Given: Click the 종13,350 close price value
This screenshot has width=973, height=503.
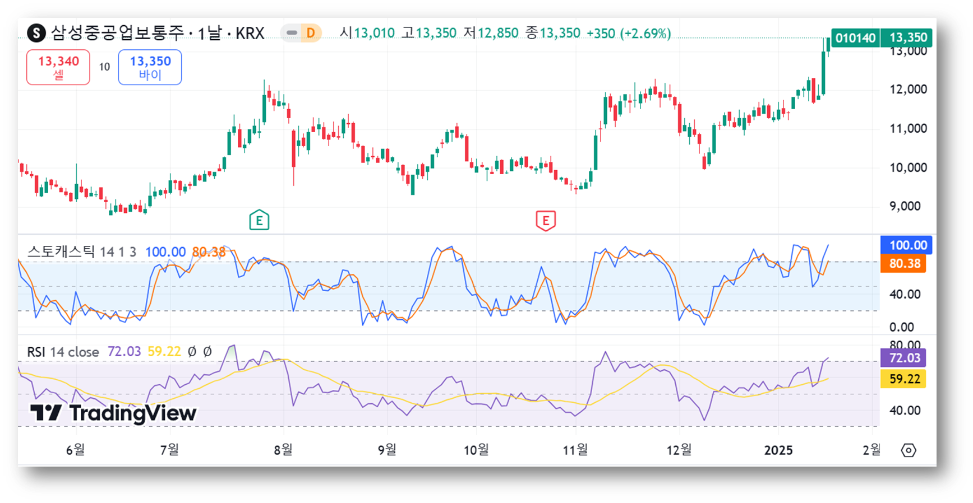Looking at the screenshot, I should [x=553, y=33].
